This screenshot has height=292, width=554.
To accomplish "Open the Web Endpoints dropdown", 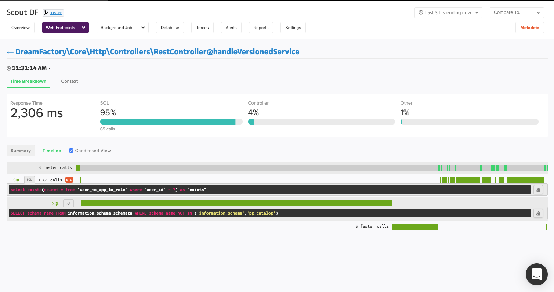I will 65,28.
